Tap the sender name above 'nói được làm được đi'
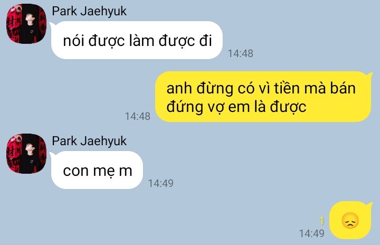Viewport: 380px width, 245px height. (x=89, y=12)
